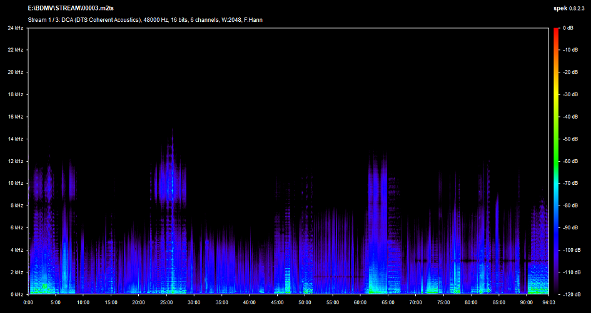Click the 25:00 time axis marker

[x=166, y=302]
